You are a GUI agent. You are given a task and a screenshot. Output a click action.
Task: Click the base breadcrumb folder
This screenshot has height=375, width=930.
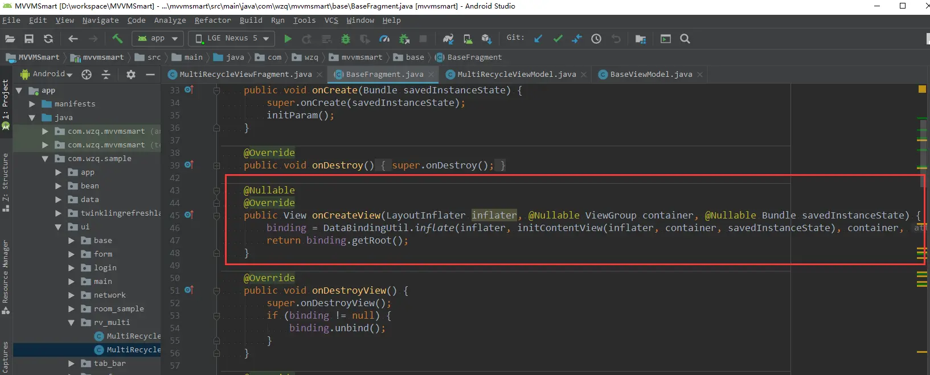tap(408, 57)
